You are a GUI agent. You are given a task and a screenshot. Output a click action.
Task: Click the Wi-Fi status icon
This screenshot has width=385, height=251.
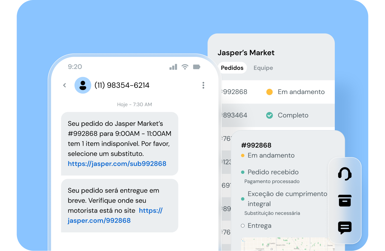point(185,67)
